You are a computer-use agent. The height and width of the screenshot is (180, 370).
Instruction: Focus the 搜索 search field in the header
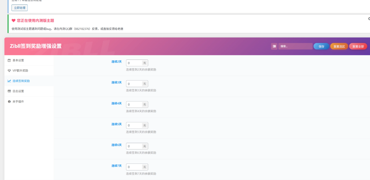295,46
